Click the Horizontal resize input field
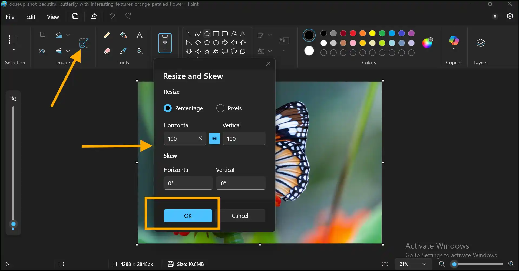Viewport: 519px width, 271px height. tap(185, 139)
